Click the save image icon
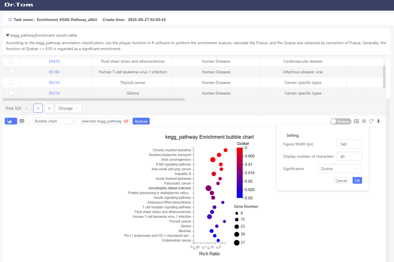394x262 pixels. pos(356,121)
